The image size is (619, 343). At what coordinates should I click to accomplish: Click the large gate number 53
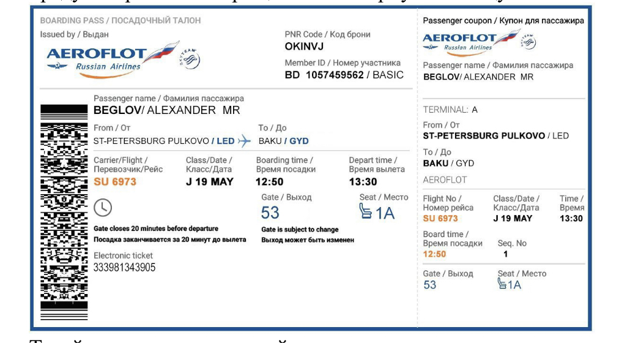click(270, 213)
